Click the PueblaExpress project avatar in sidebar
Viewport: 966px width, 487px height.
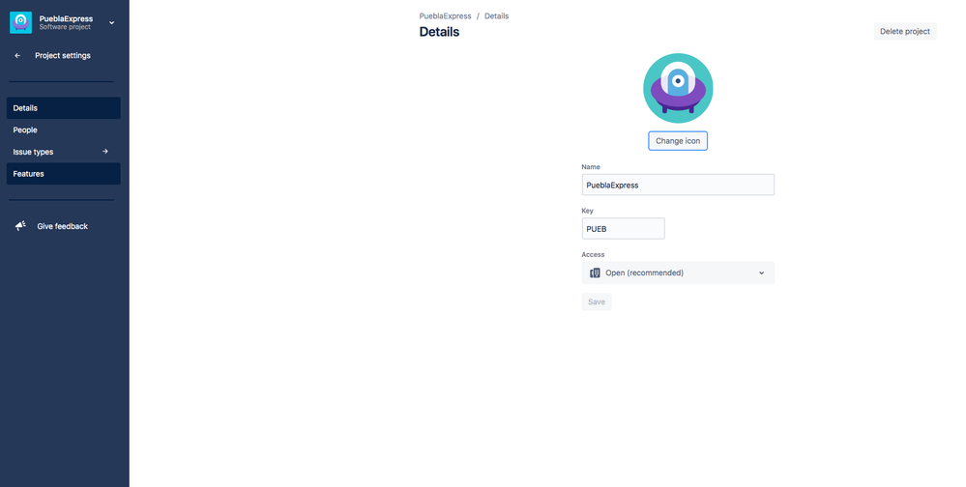pyautogui.click(x=20, y=23)
